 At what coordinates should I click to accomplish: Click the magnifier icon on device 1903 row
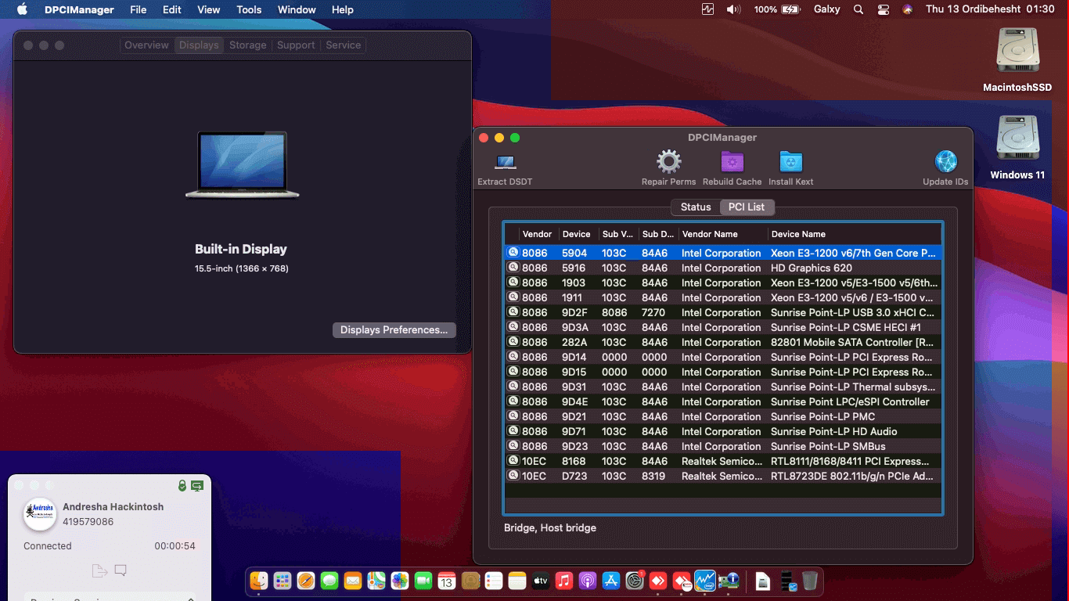click(x=513, y=282)
